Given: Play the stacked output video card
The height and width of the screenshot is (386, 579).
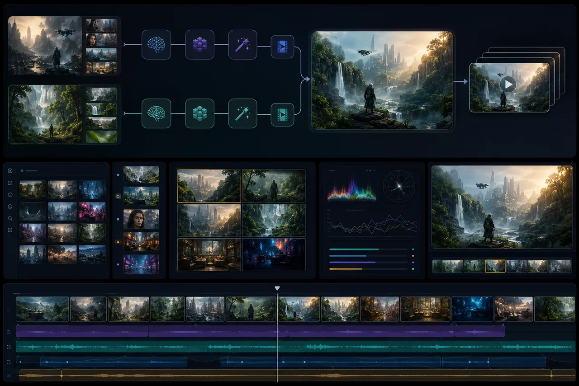Looking at the screenshot, I should point(508,84).
